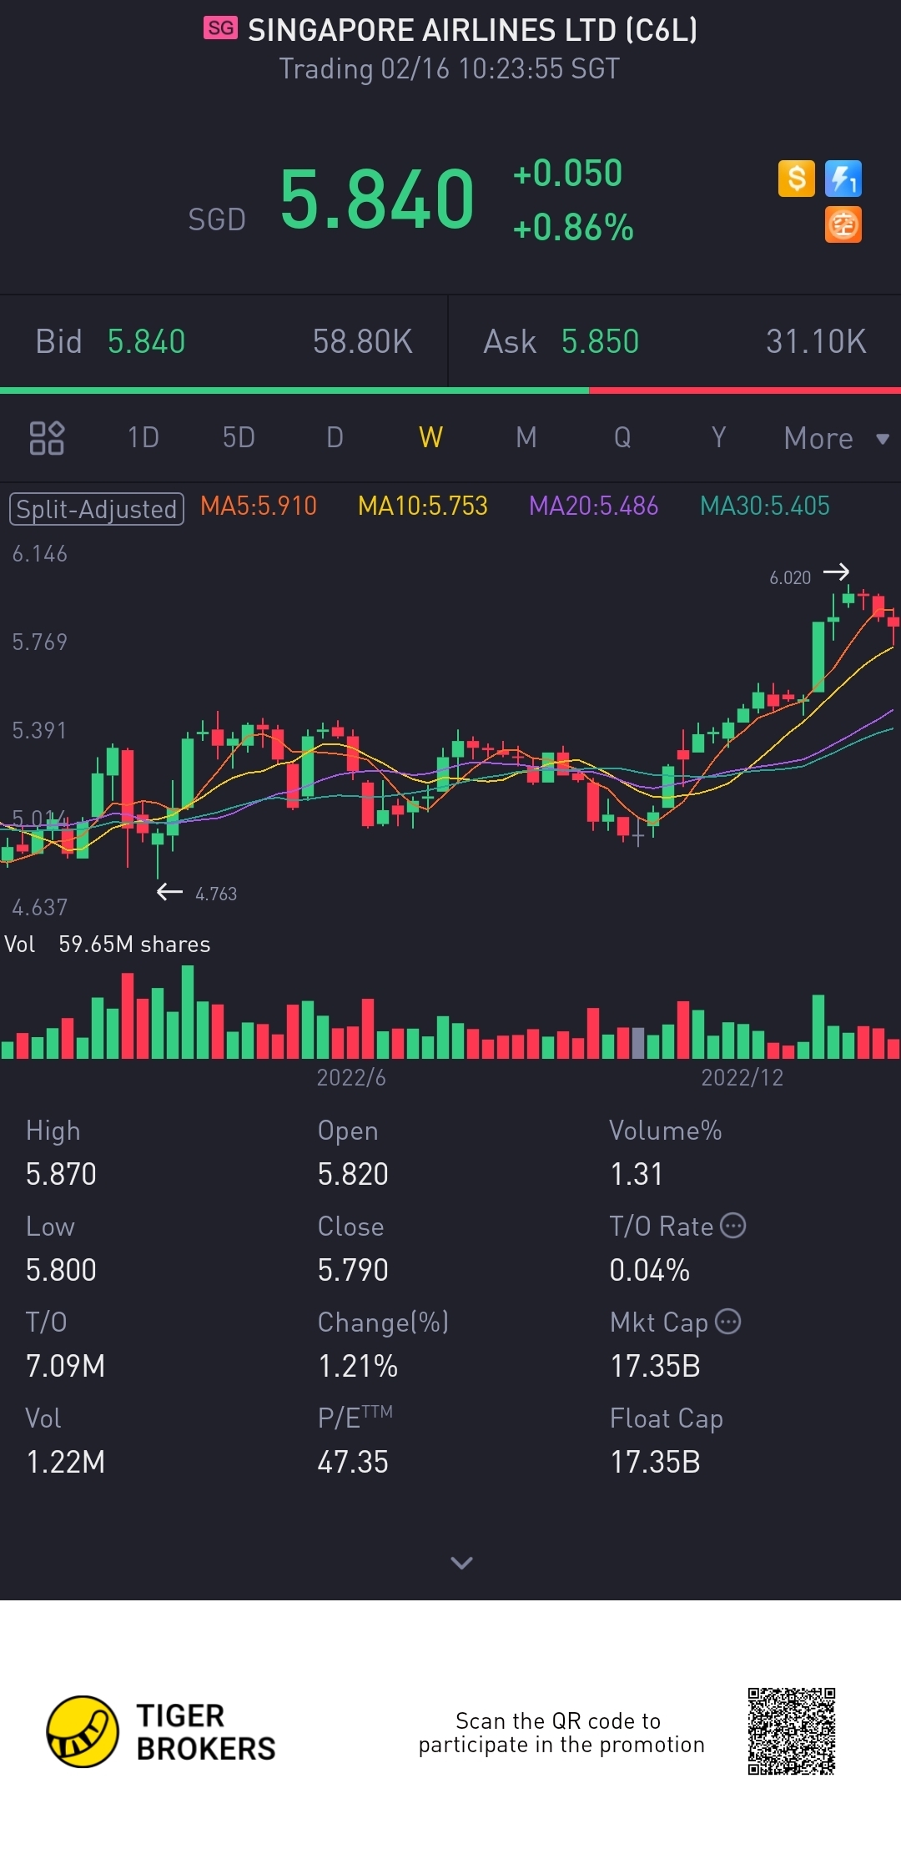Tap the Close value 5.790
The image size is (901, 1864).
(x=353, y=1270)
